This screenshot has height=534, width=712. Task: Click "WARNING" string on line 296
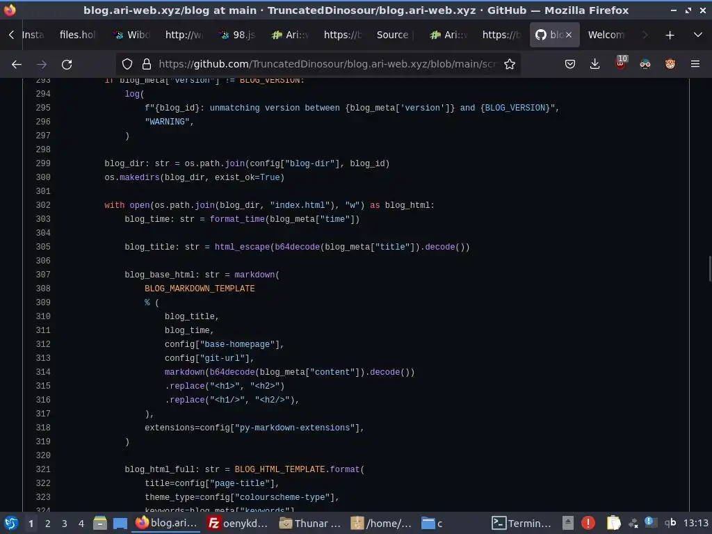click(x=167, y=122)
